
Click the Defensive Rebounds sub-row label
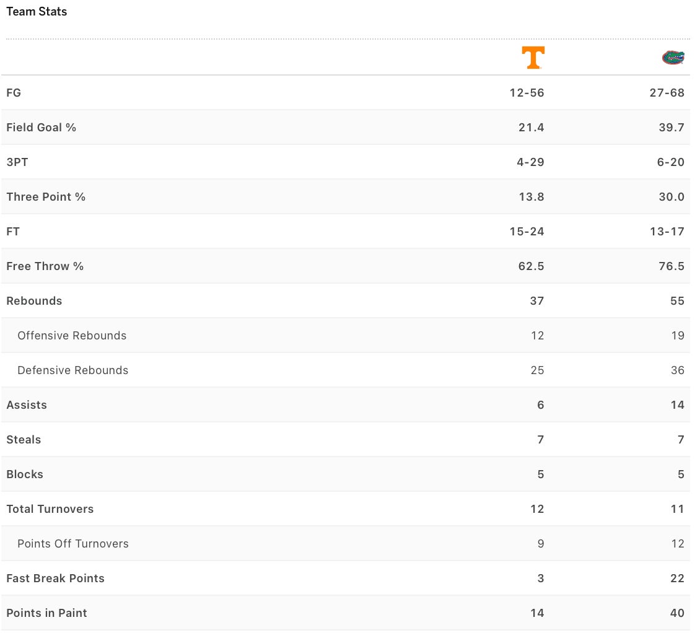(x=72, y=370)
